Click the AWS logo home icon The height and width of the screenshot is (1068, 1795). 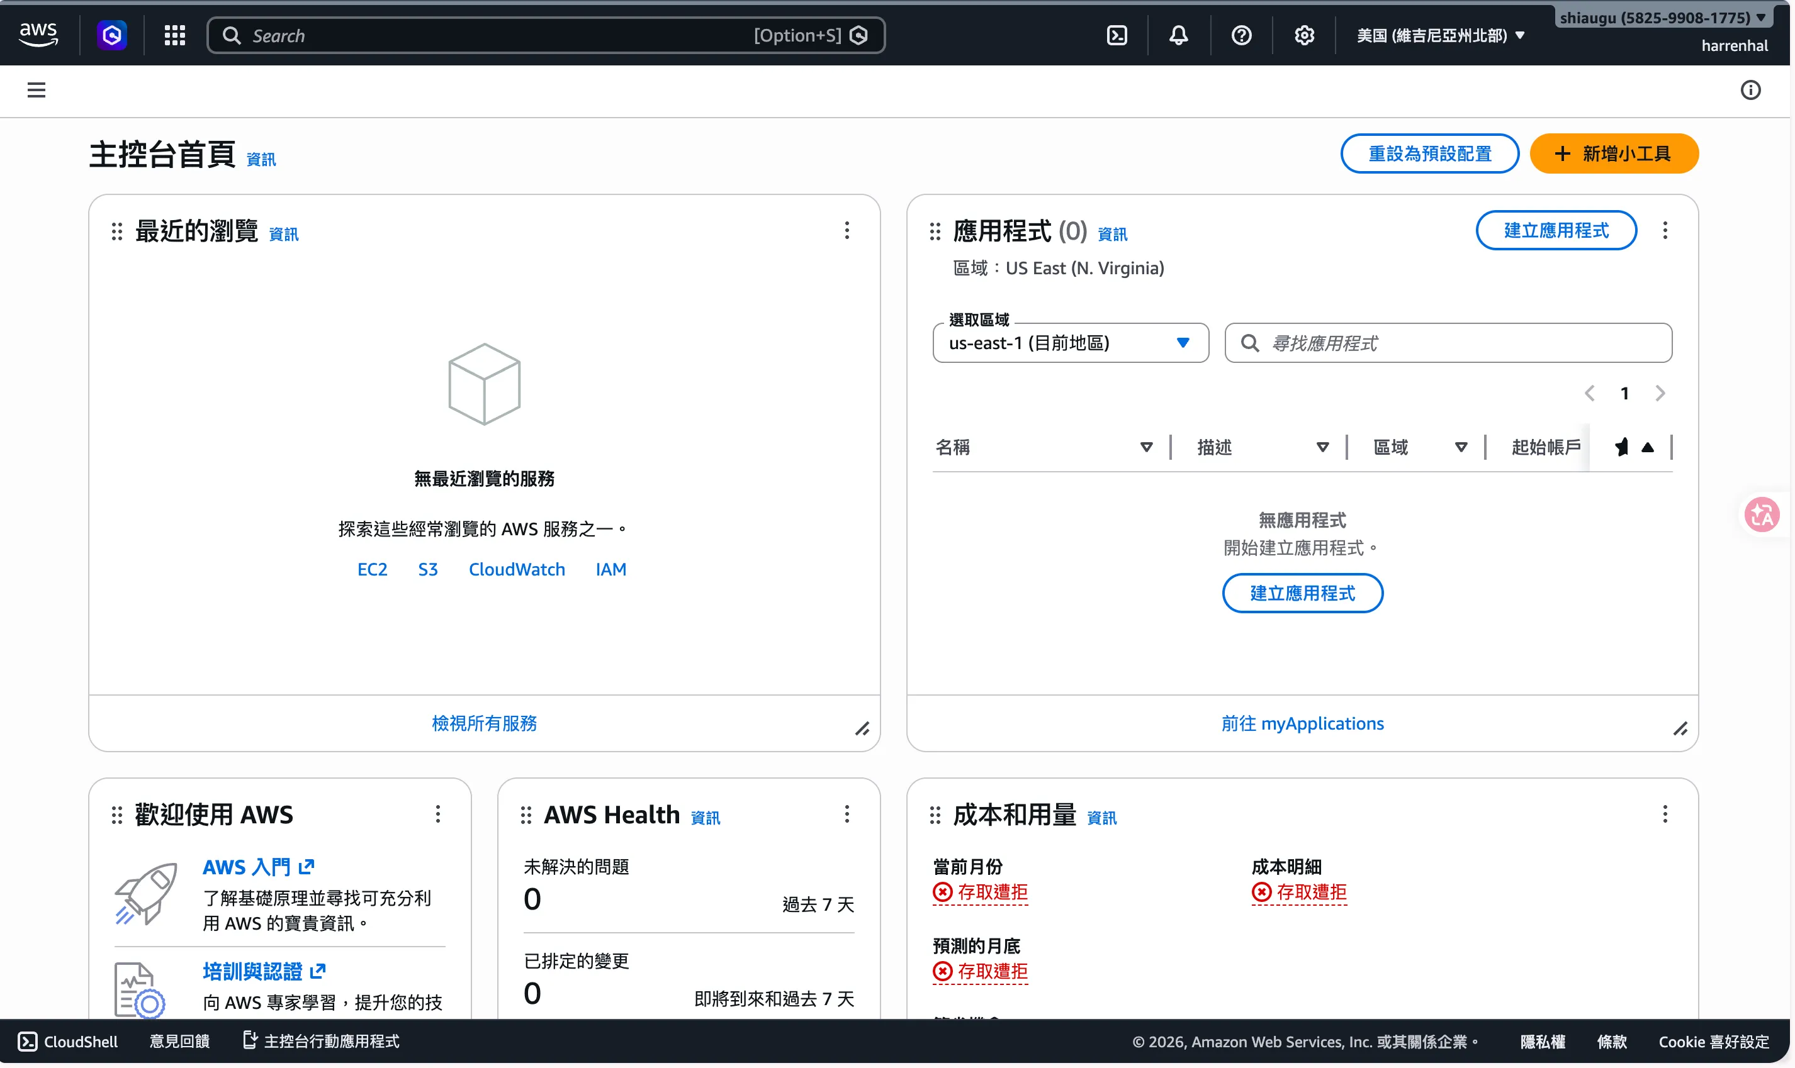point(38,35)
